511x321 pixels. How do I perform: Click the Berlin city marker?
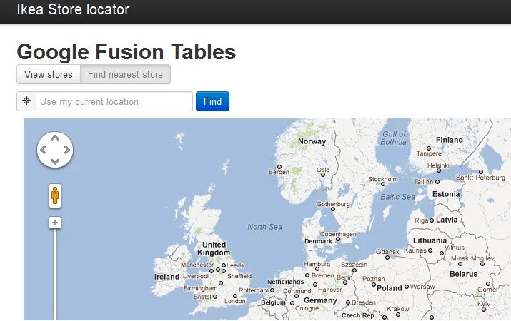345,282
